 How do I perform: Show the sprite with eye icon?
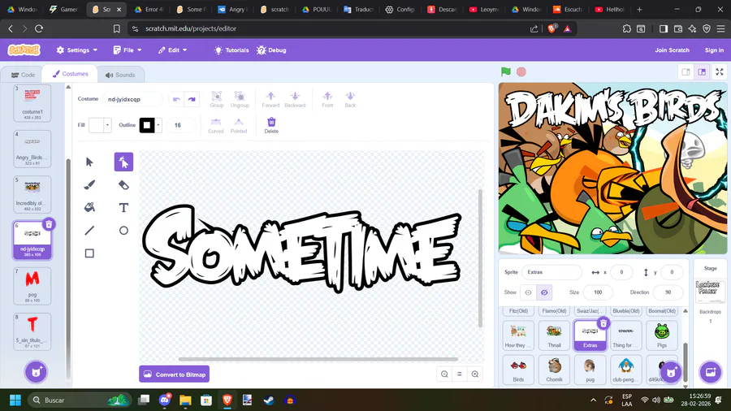528,292
